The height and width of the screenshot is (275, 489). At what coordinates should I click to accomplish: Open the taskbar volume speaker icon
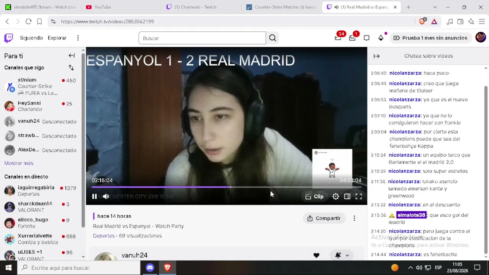[419, 268]
